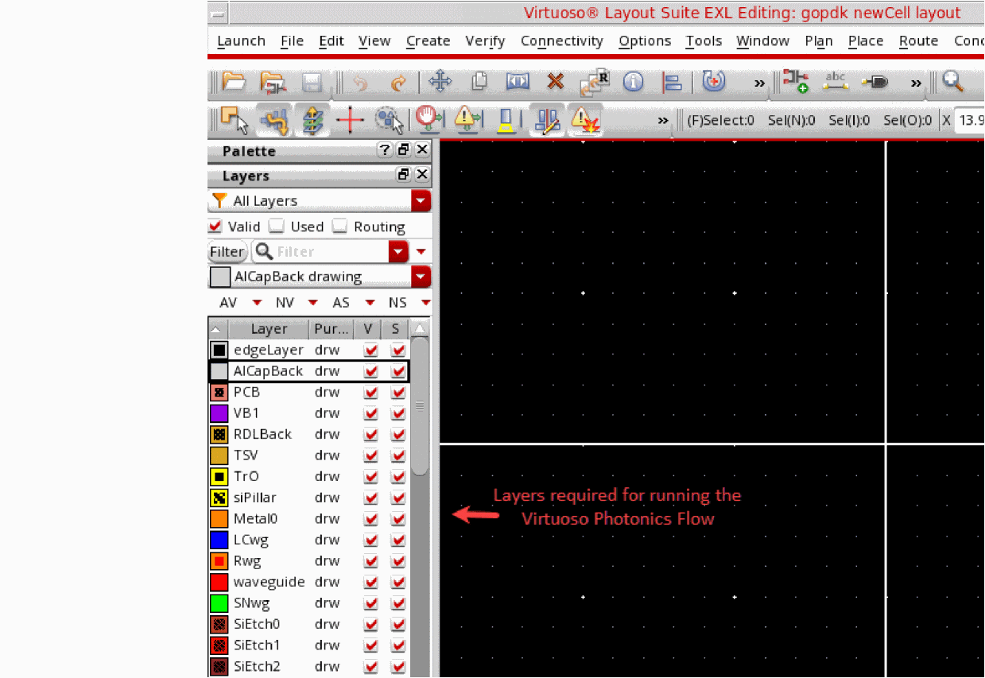This screenshot has width=985, height=678.
Task: Select the RDLBack layer row
Action: point(309,434)
